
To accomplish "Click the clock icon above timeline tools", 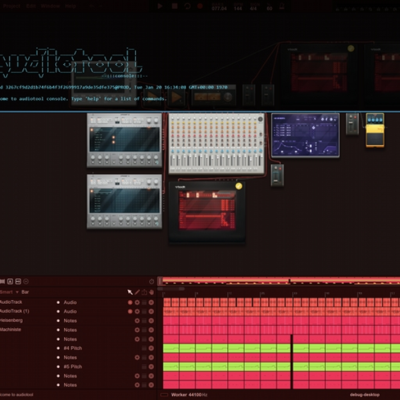I will (x=151, y=281).
